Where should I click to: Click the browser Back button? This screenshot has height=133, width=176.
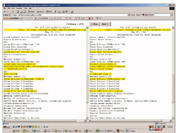[6, 12]
